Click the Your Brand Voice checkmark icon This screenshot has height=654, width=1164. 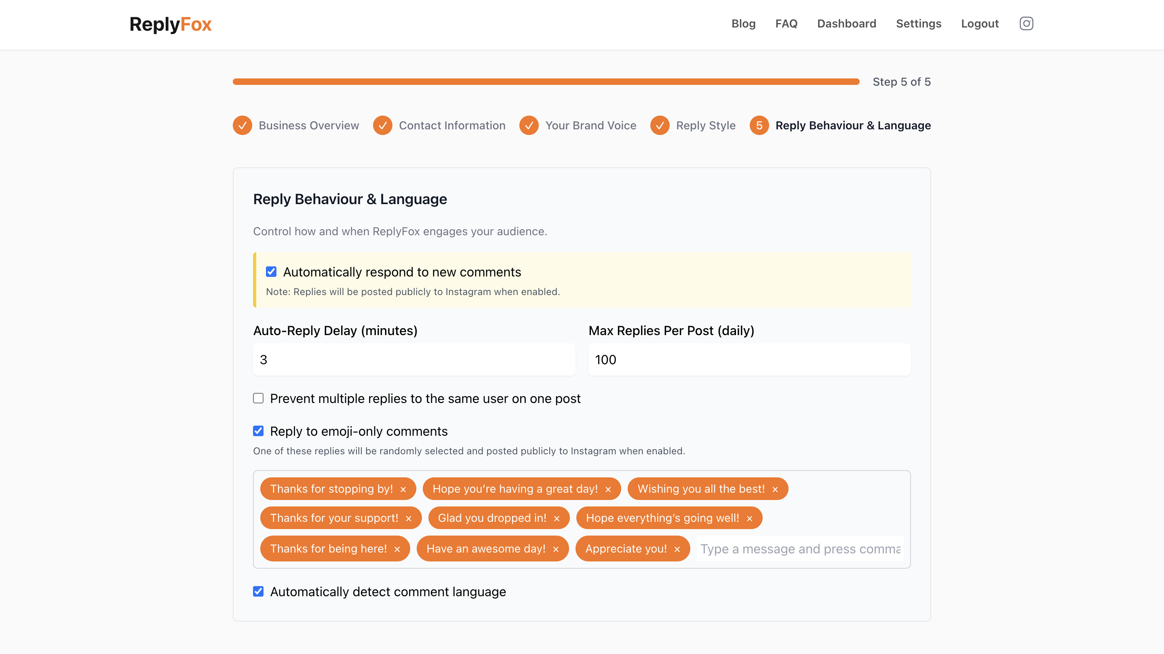(x=529, y=126)
